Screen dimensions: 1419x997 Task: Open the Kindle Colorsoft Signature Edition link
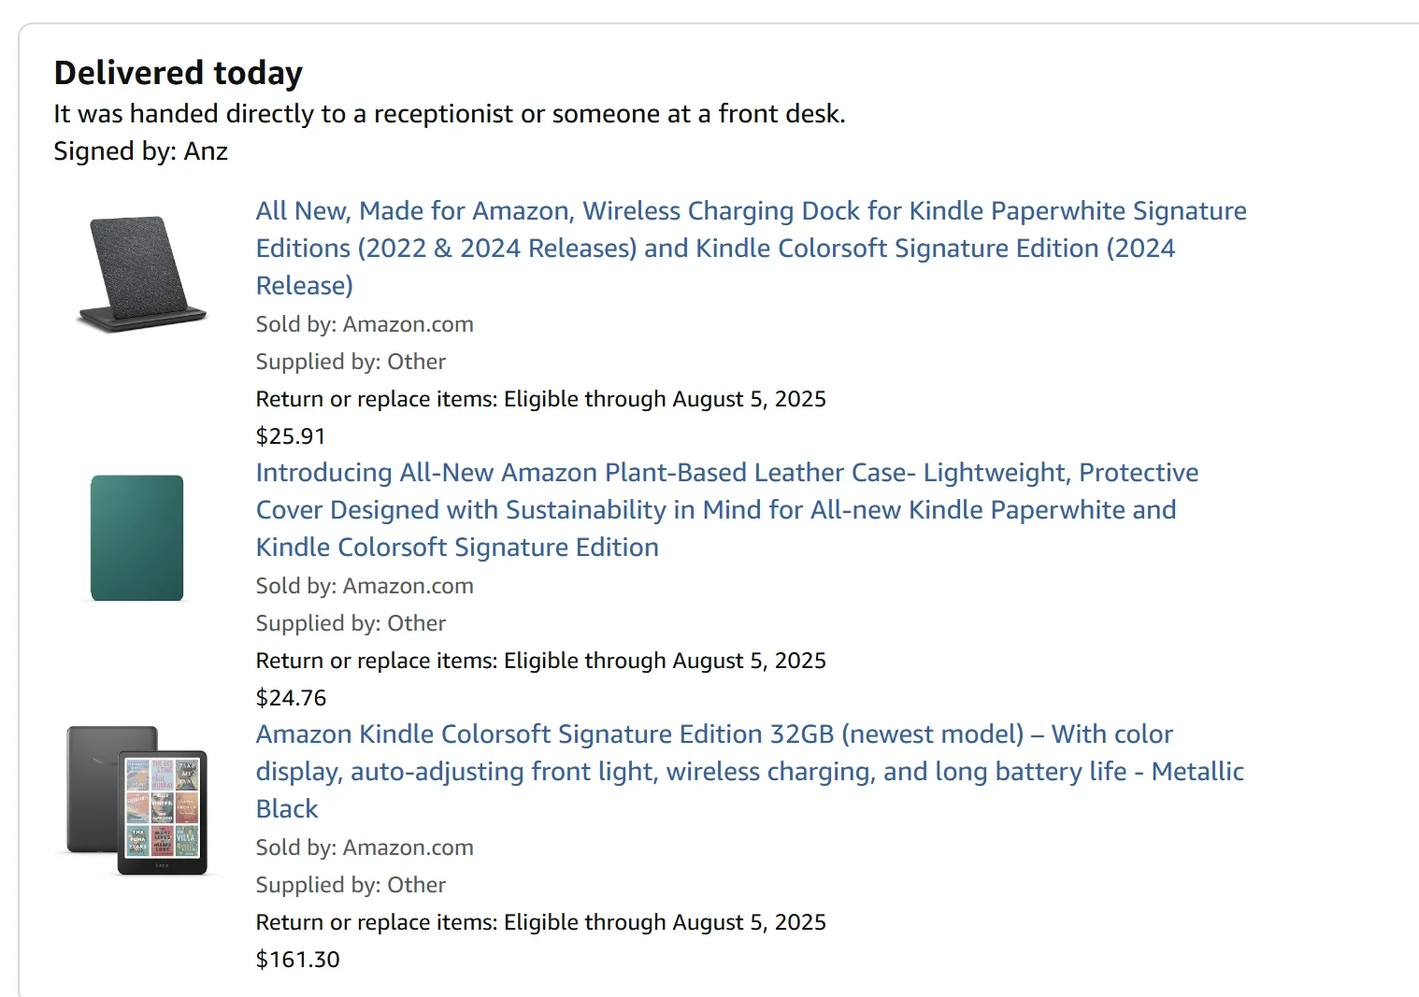pyautogui.click(x=750, y=771)
